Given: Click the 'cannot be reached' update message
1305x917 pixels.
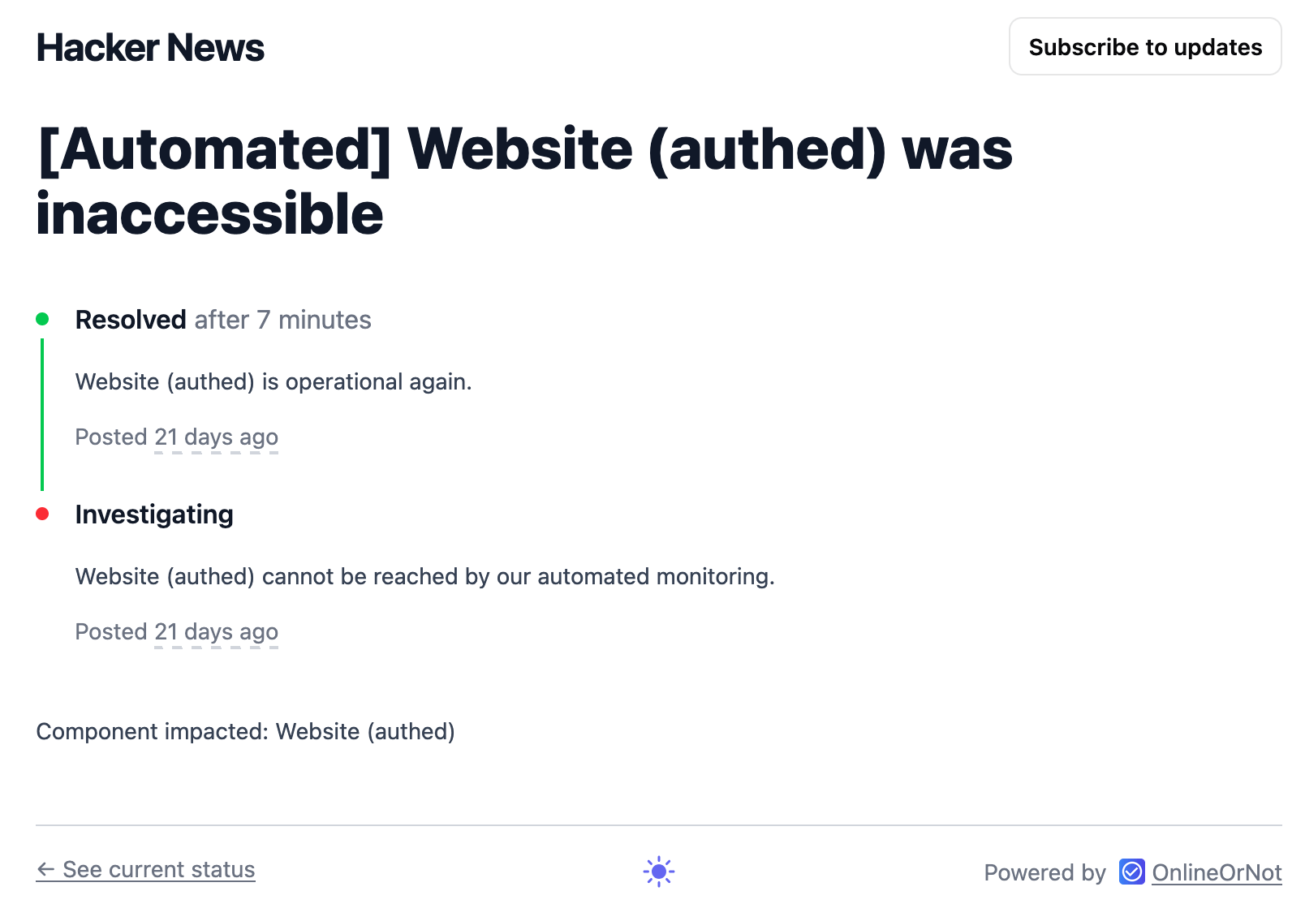Looking at the screenshot, I should point(424,576).
